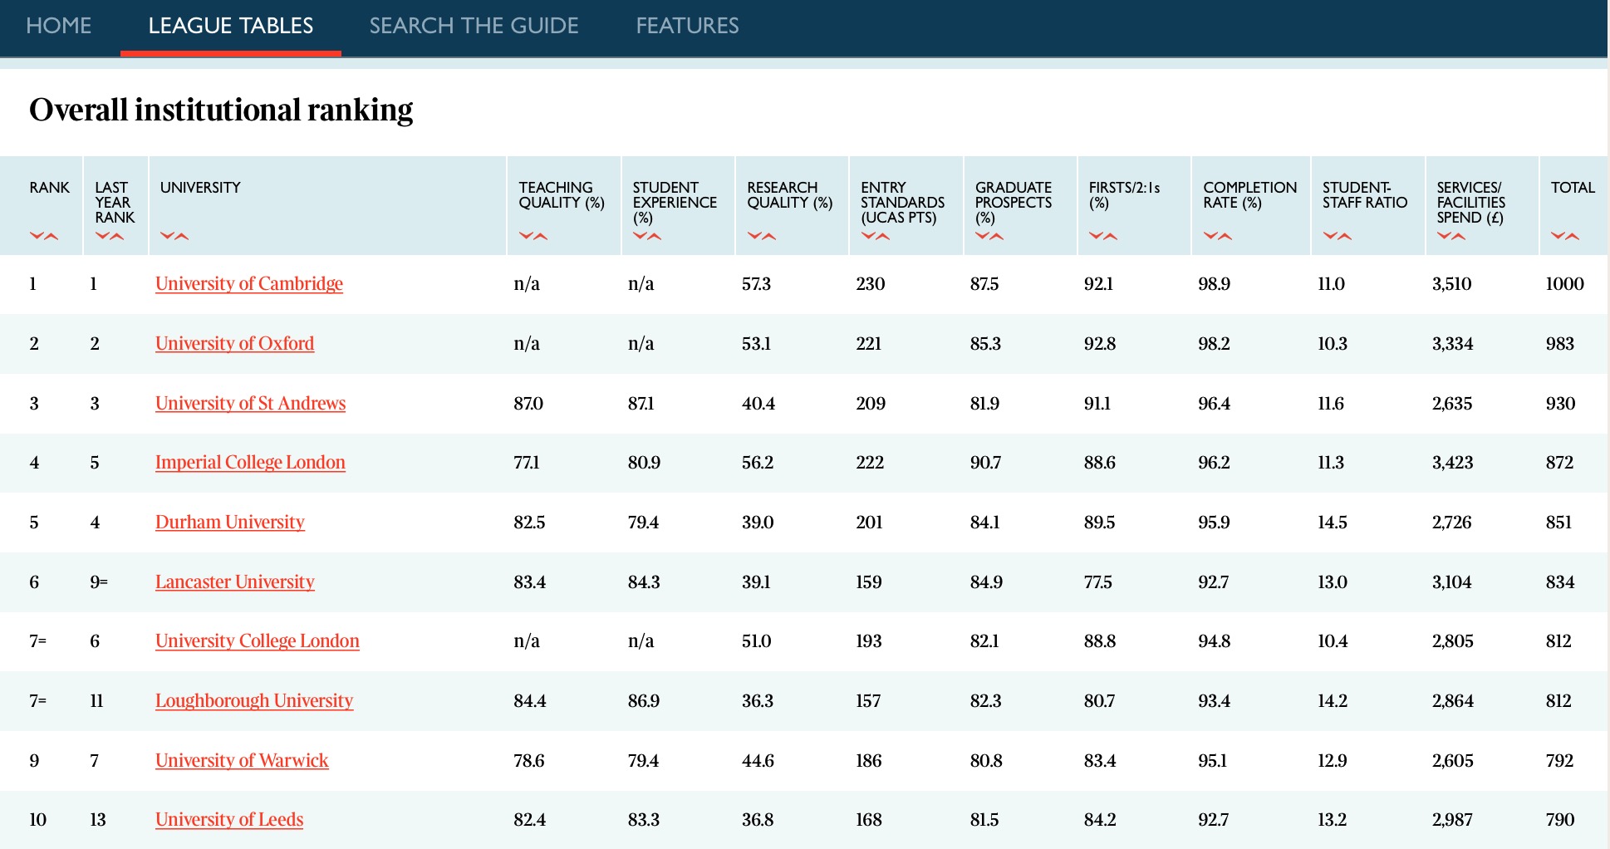Screen dimensions: 1610x849
Task: Click Imperial's spend value 3,423
Action: (1453, 463)
